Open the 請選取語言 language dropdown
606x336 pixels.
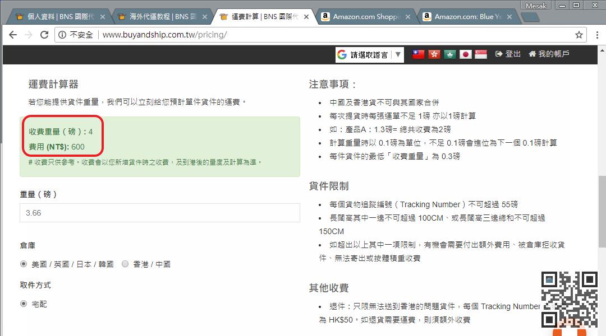pos(370,54)
